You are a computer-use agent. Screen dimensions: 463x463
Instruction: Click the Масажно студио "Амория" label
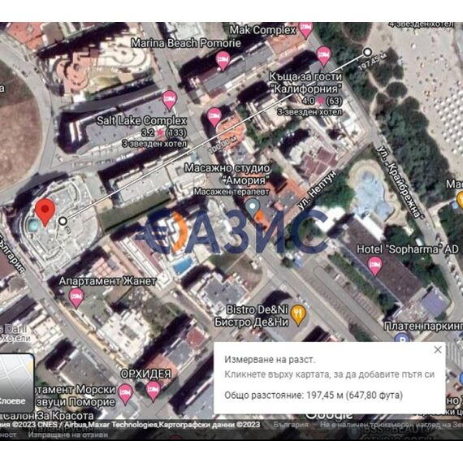(227, 174)
